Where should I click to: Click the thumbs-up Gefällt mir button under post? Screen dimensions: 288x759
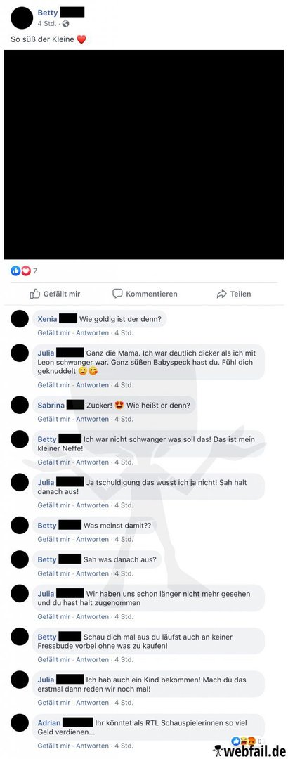tap(55, 294)
